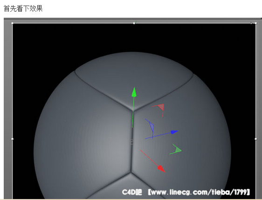Viewport: 262px width, 200px height.
Task: Click the right-middle white frame handle
Action: (256, 139)
